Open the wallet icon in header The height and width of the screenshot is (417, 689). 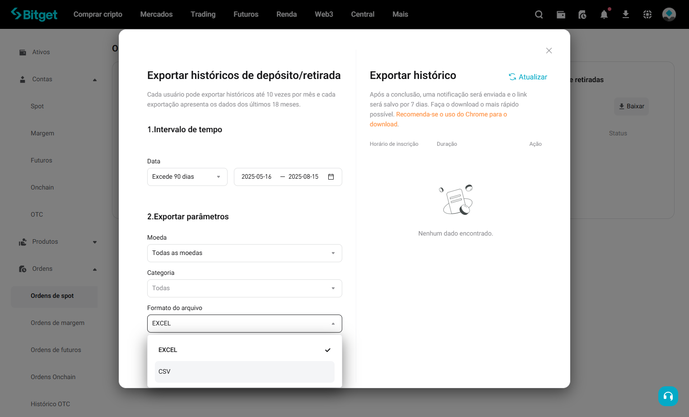coord(561,14)
